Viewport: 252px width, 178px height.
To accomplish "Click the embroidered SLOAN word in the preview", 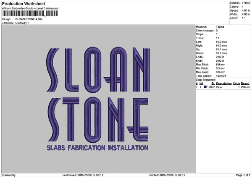I will tap(98, 70).
